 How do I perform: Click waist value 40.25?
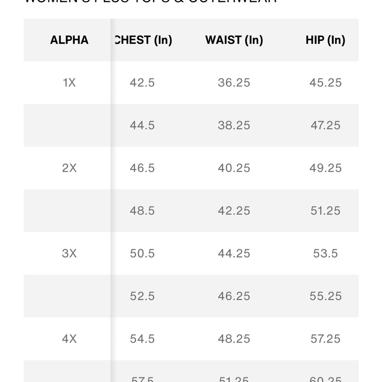click(234, 168)
